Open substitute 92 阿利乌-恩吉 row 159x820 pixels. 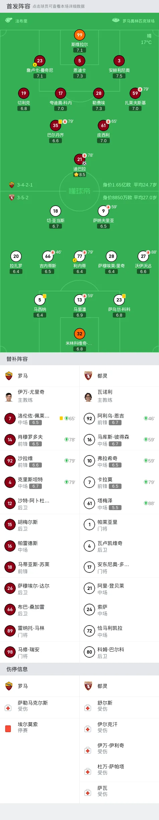(x=119, y=419)
